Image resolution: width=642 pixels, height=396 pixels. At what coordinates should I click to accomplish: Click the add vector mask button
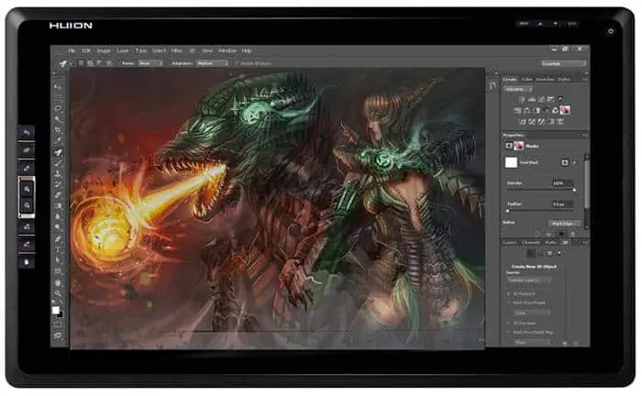click(x=574, y=162)
